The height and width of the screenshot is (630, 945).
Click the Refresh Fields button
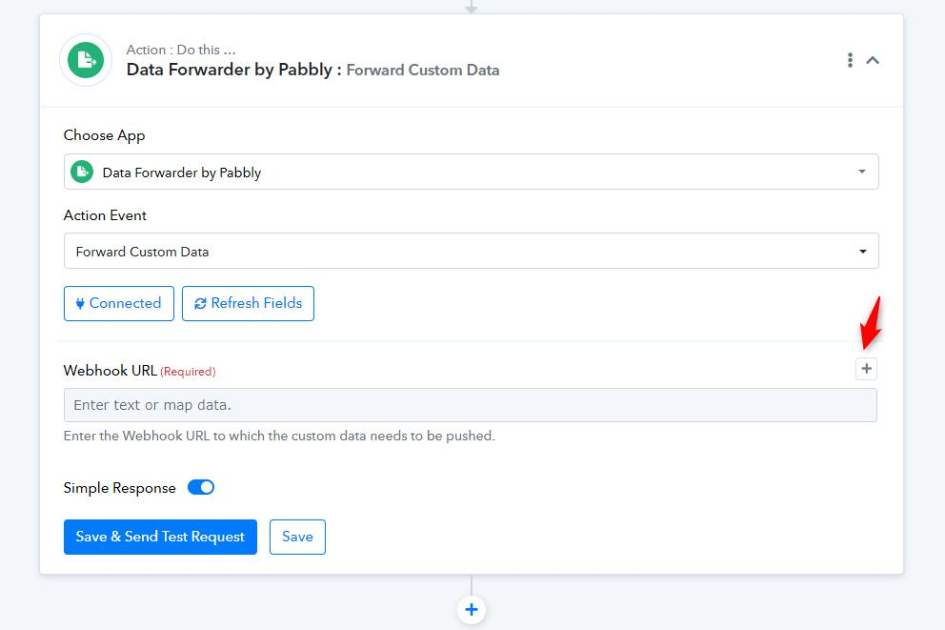(248, 303)
